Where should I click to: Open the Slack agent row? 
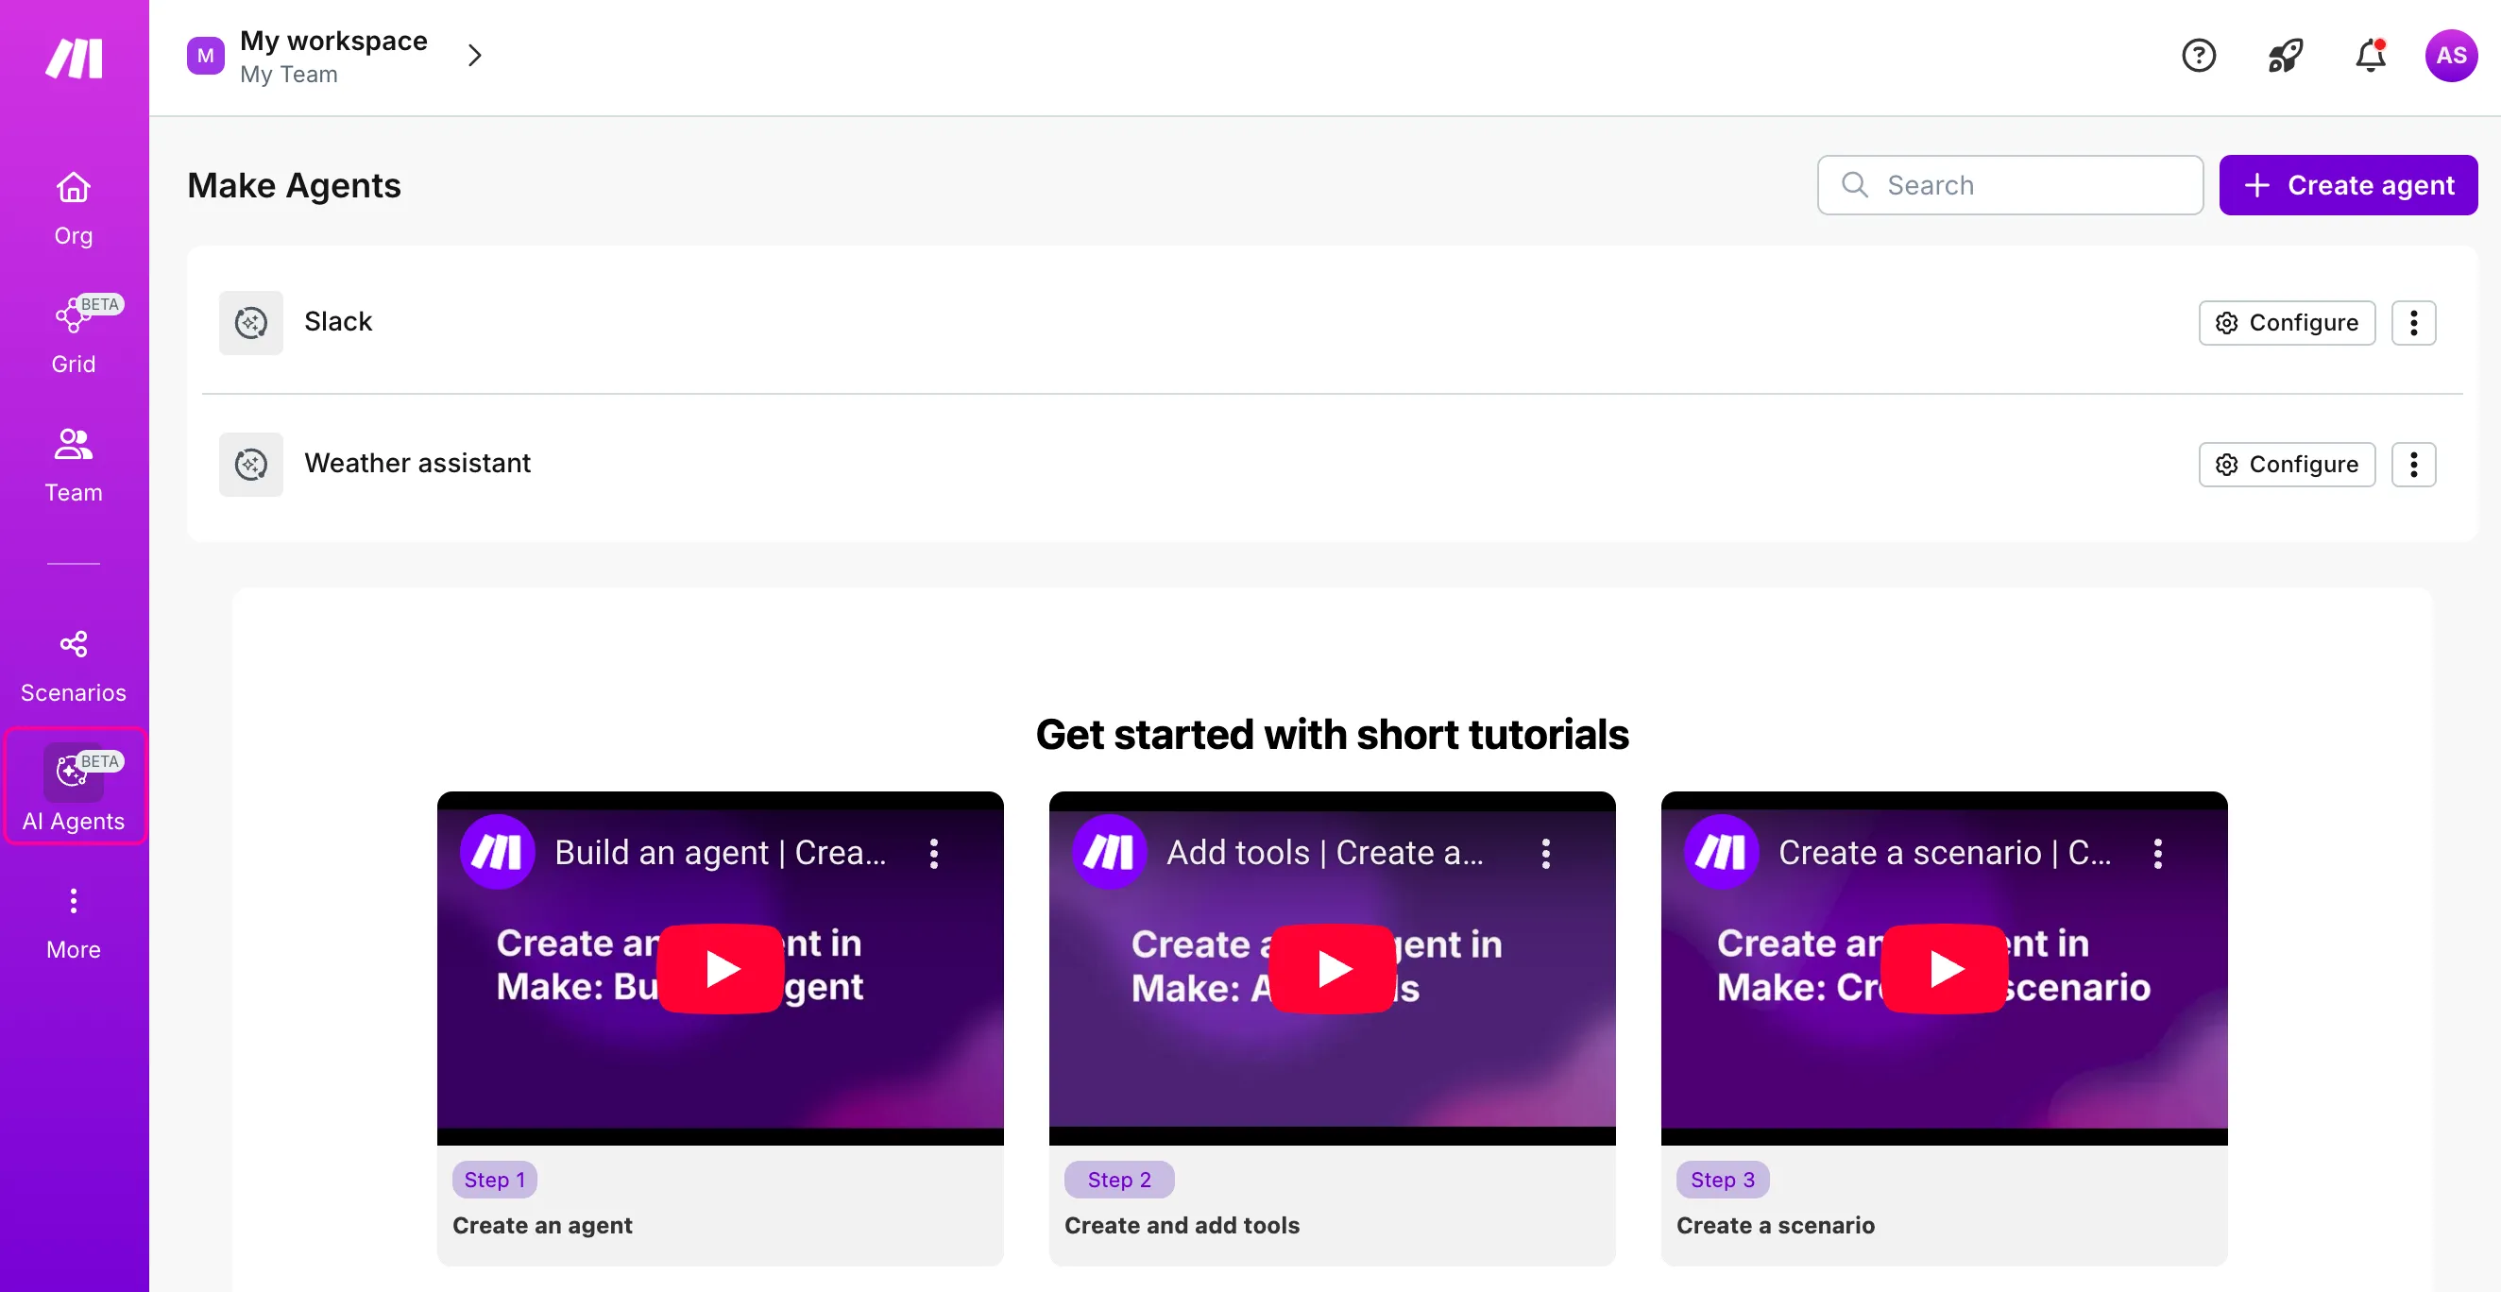coord(1331,322)
